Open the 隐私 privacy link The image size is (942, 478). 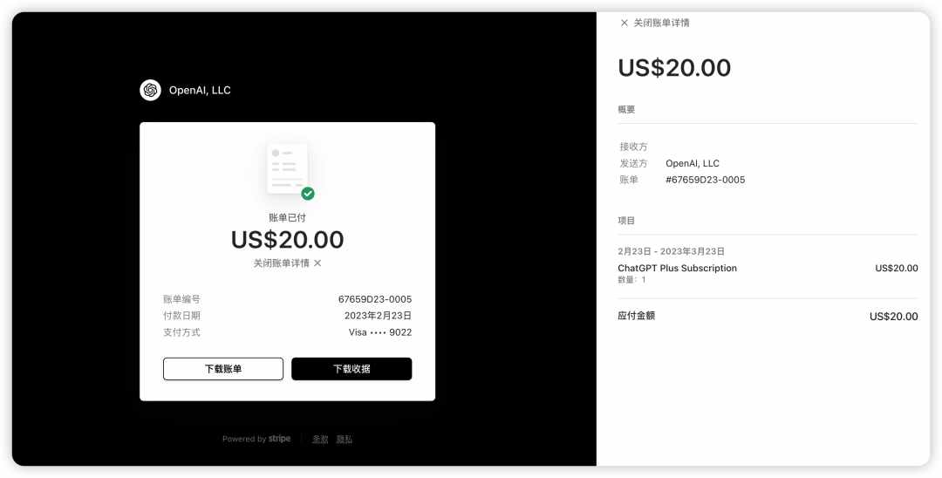tap(345, 439)
